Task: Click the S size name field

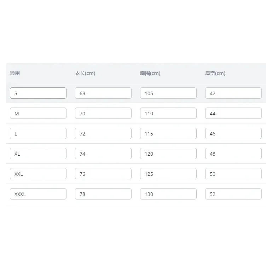Action: point(38,93)
